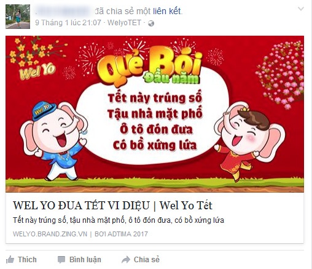Follow the 'liên kết' hyperlink

coord(167,11)
